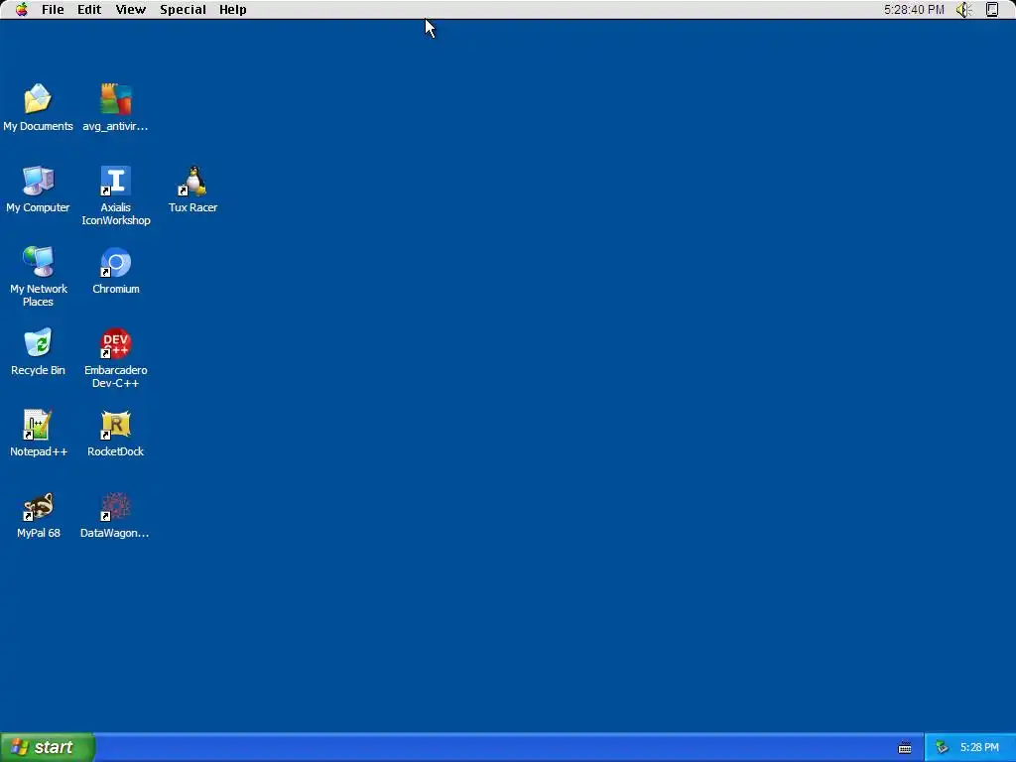Open the Help menu
The width and height of the screenshot is (1016, 762).
(x=232, y=10)
